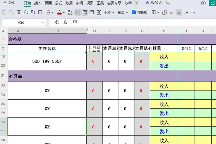Click the borders grid icon

tap(40, 12)
